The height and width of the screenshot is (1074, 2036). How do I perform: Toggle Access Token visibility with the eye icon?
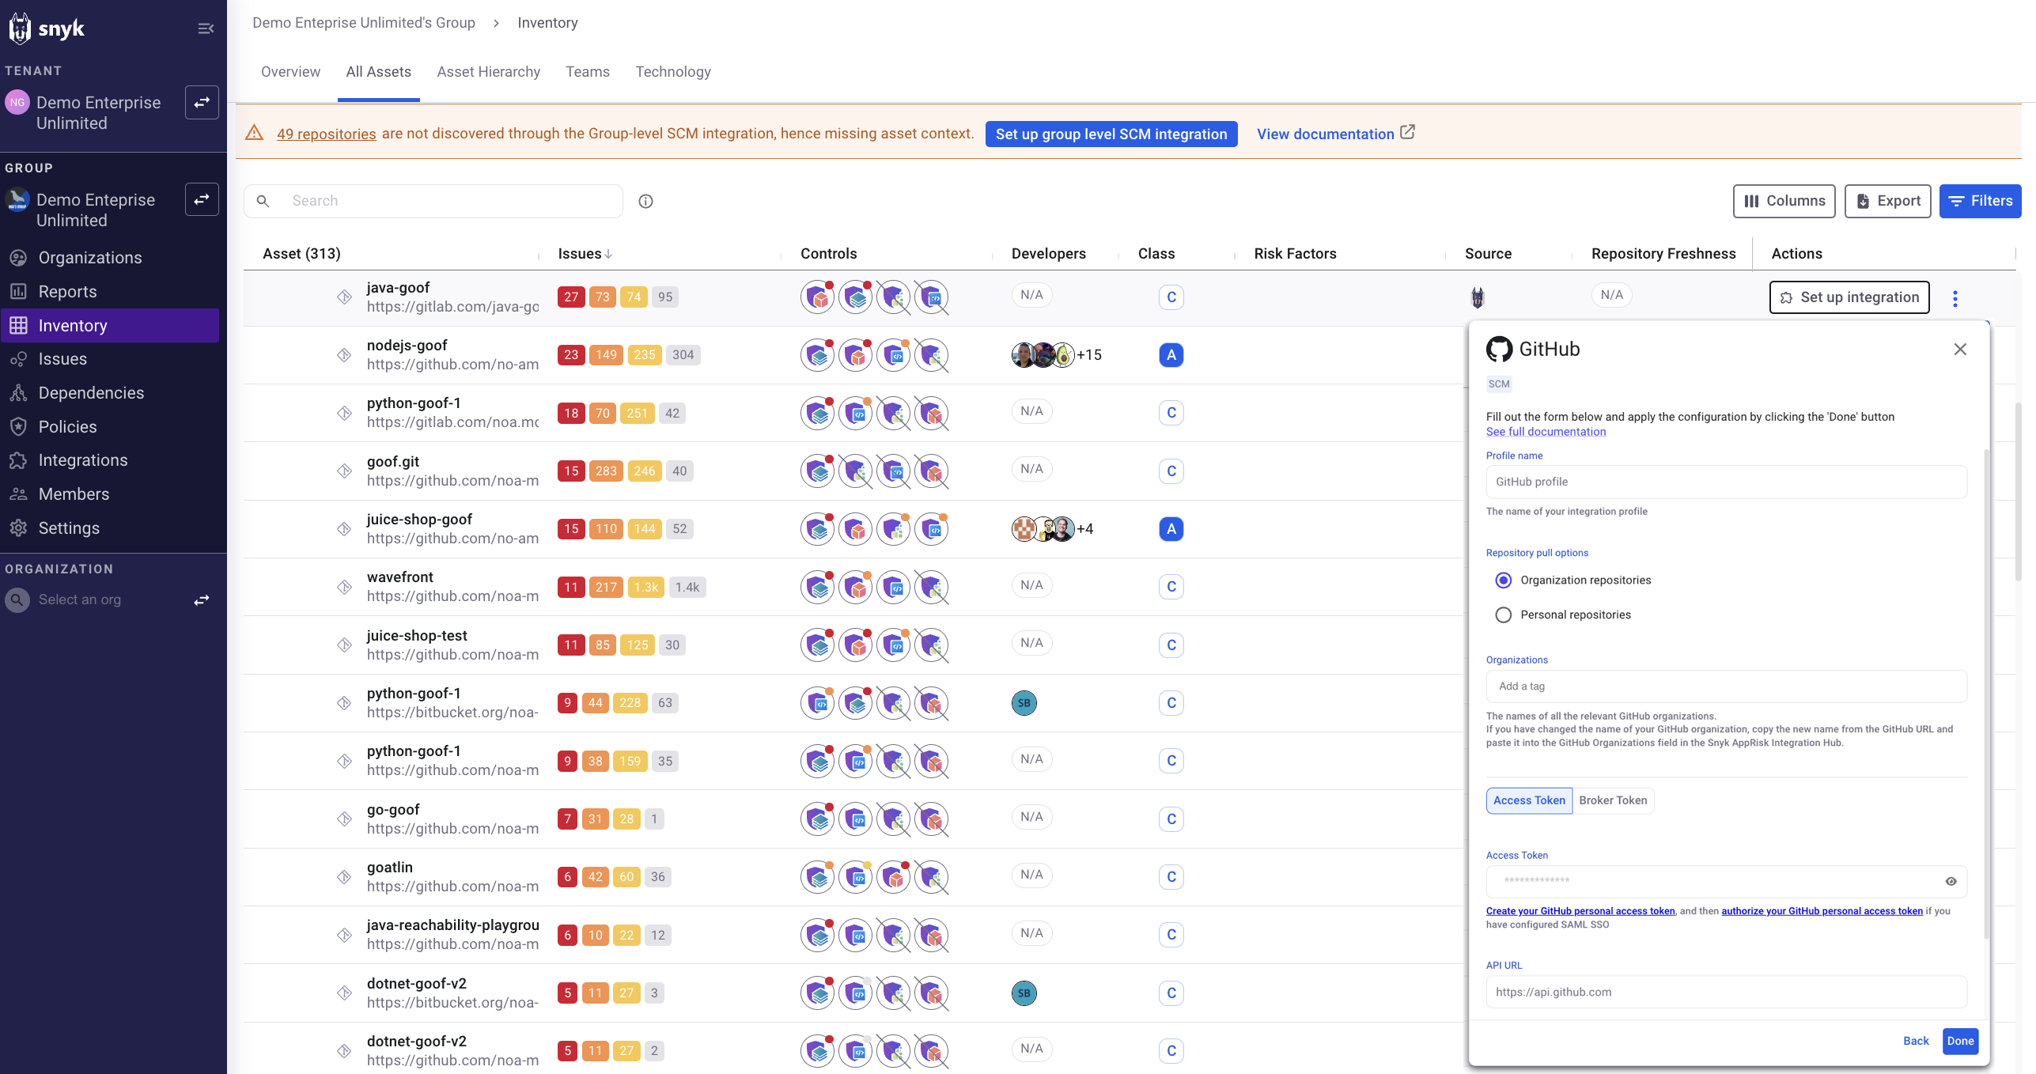click(x=1950, y=881)
